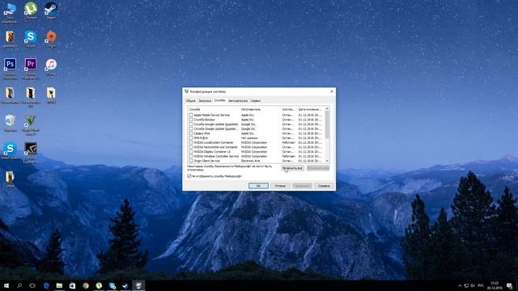Viewport: 518px width, 291px height.
Task: Switch to the Автозагрузка tab
Action: tap(238, 101)
